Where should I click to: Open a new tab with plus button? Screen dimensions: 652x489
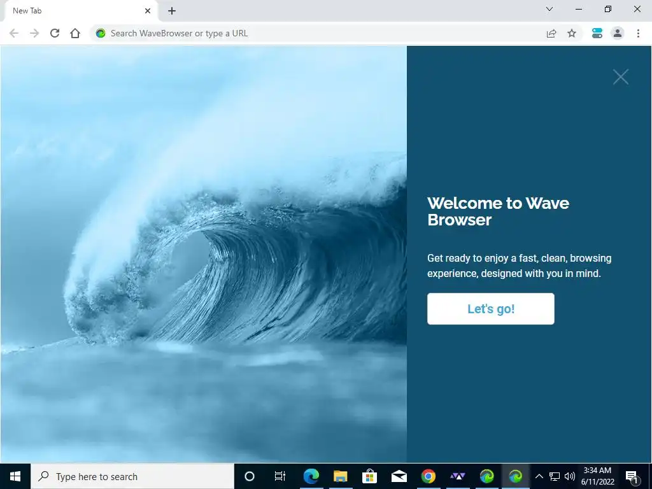(x=172, y=11)
